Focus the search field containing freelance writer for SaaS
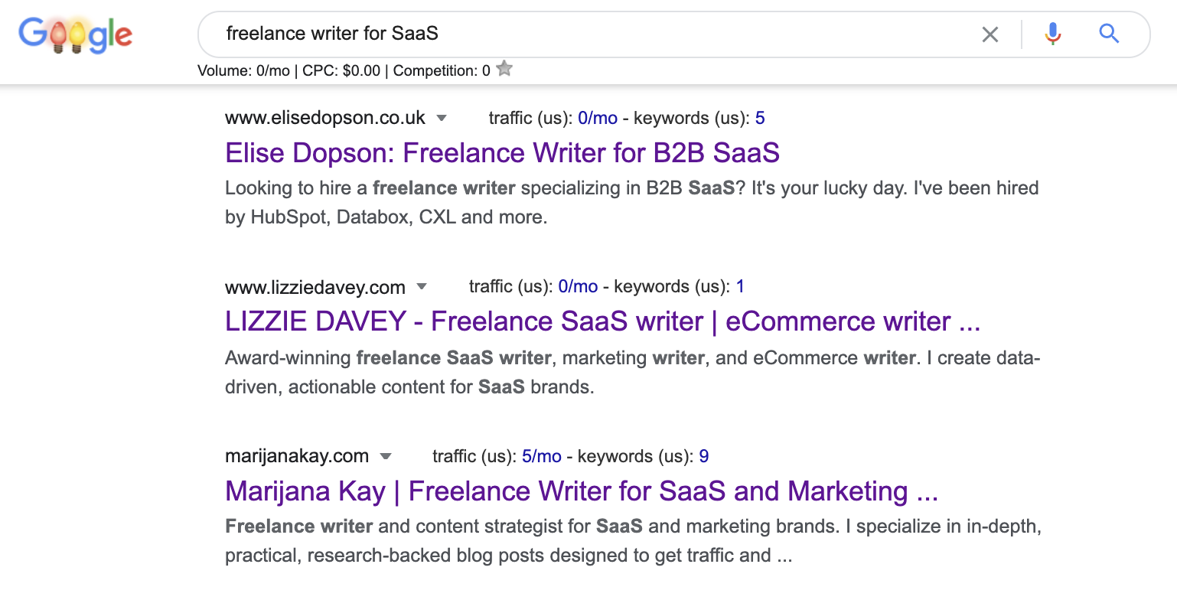Viewport: 1177px width, 600px height. tap(582, 34)
